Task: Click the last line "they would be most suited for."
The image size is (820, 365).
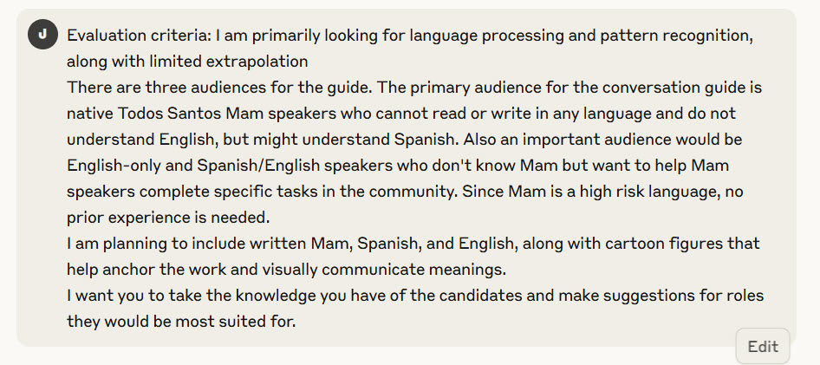Action: [x=180, y=322]
